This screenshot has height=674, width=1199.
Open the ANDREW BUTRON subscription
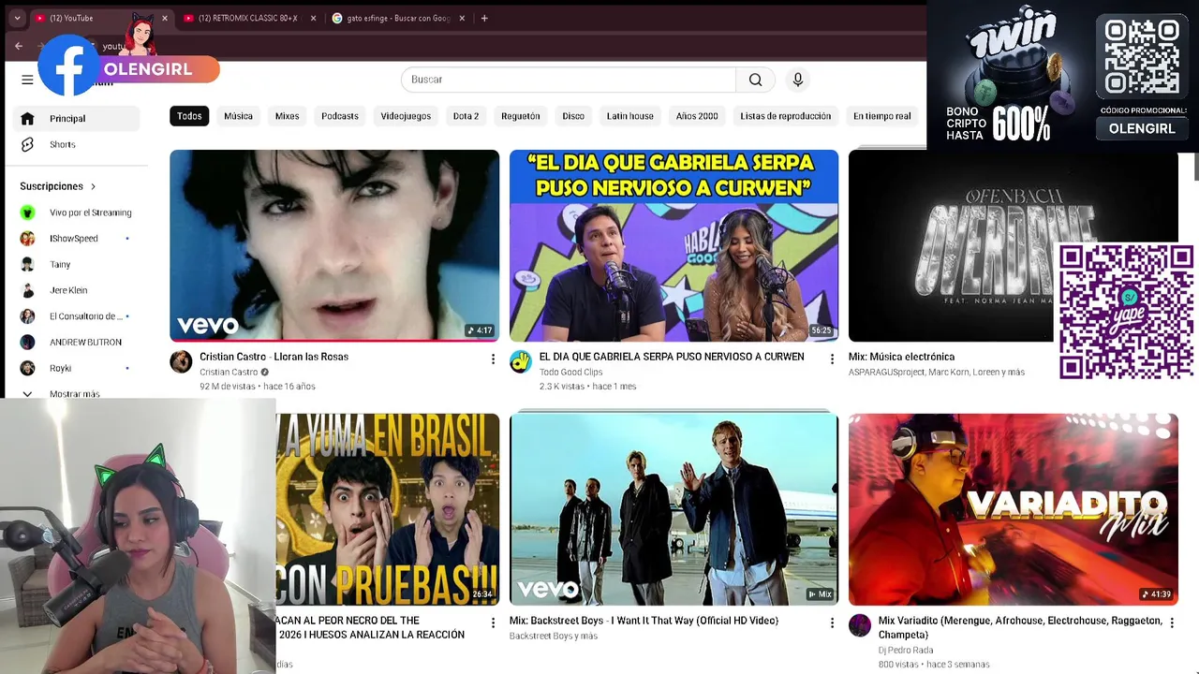77,343
